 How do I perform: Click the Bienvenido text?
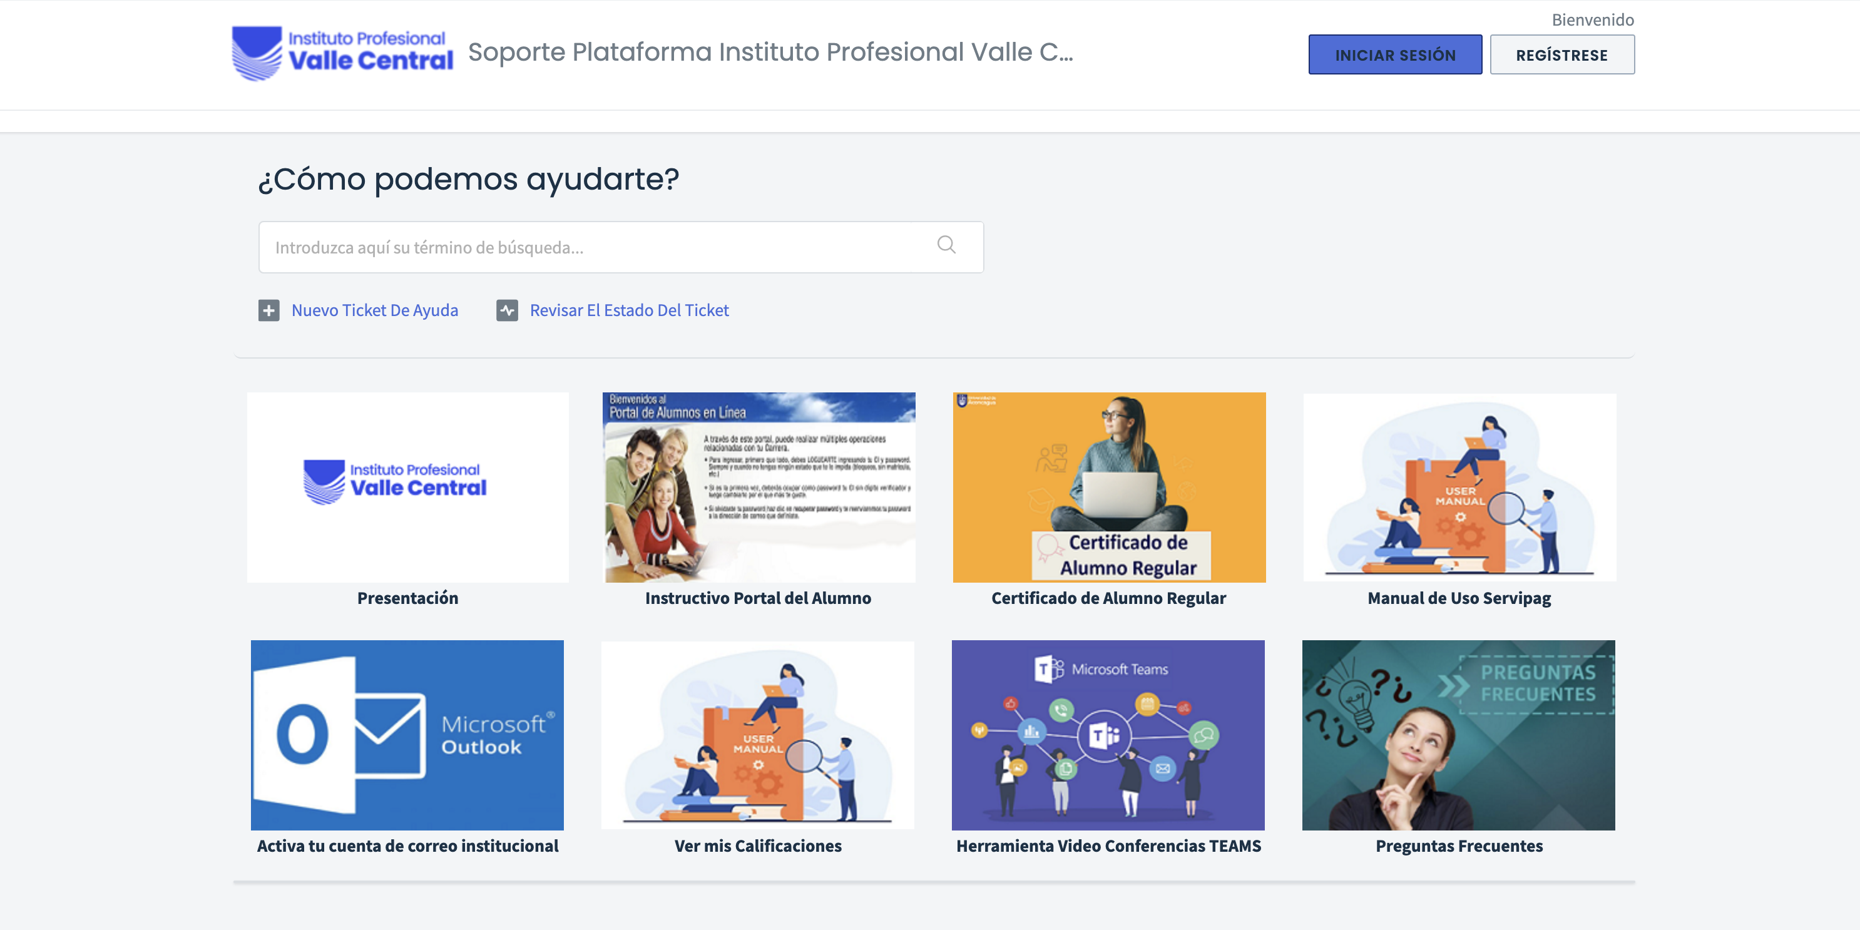(1593, 19)
